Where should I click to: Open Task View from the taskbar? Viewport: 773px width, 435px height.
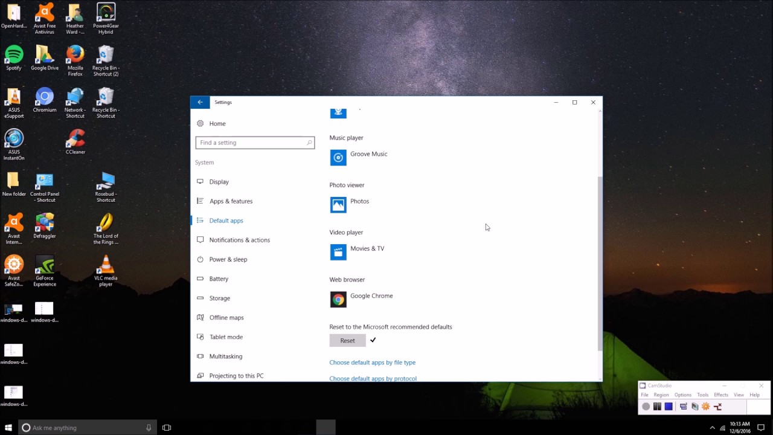tap(167, 428)
